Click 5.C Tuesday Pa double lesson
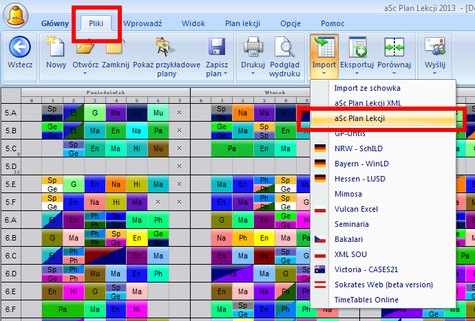The height and width of the screenshot is (321, 475). (232, 148)
